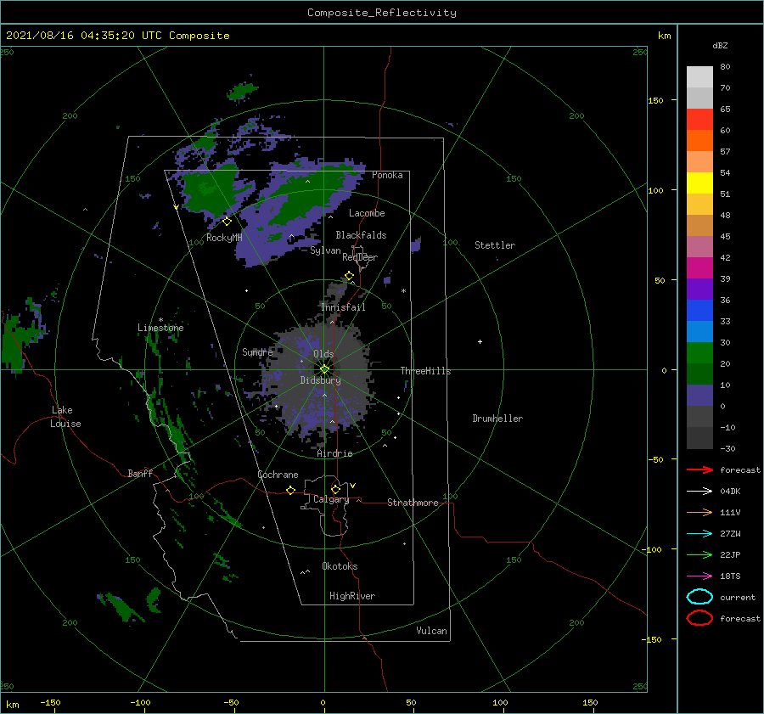
Task: Click the 36 dBZ blue color swatch
Action: 699,310
